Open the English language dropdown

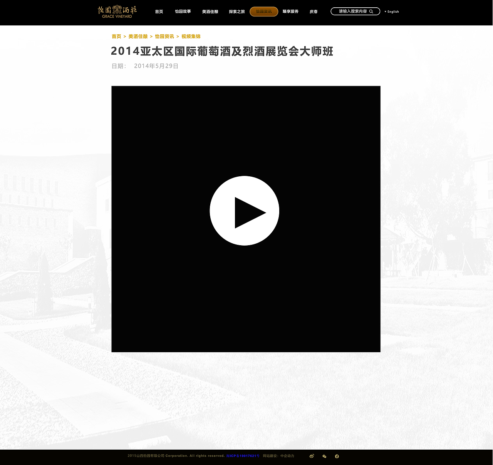tap(392, 12)
